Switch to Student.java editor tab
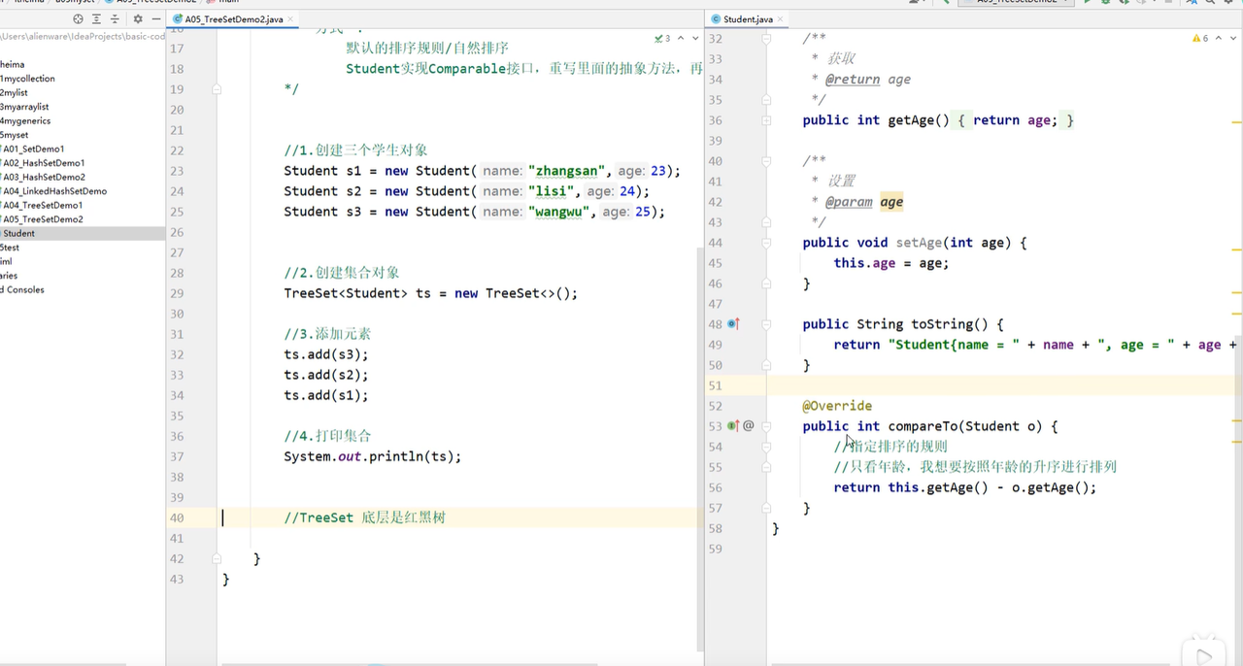1243x666 pixels. (x=748, y=19)
